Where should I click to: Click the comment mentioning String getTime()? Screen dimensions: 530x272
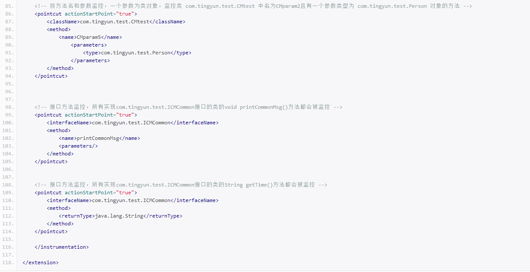181,185
